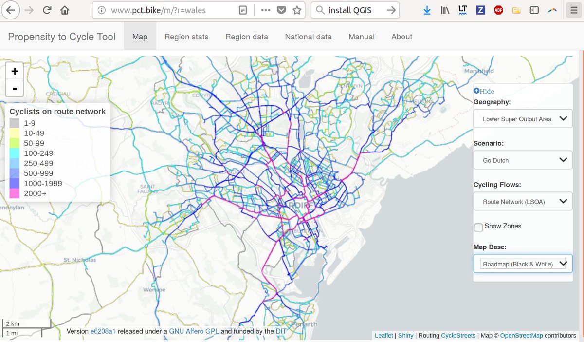Open the Geography dropdown

click(523, 119)
